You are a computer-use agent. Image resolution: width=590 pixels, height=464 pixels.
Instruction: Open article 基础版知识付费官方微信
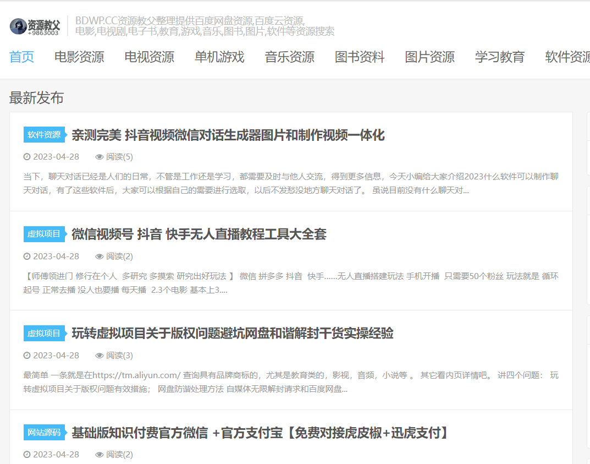pyautogui.click(x=260, y=433)
